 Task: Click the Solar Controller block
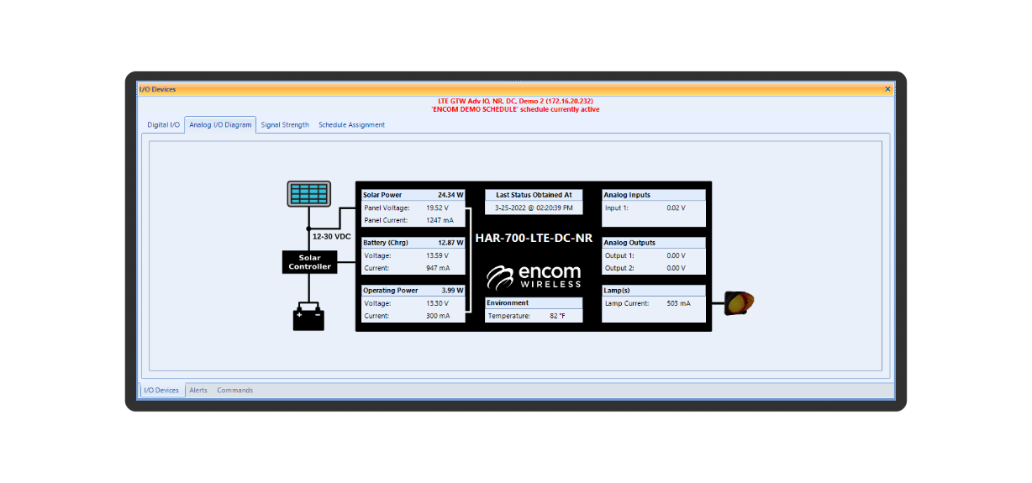point(310,262)
